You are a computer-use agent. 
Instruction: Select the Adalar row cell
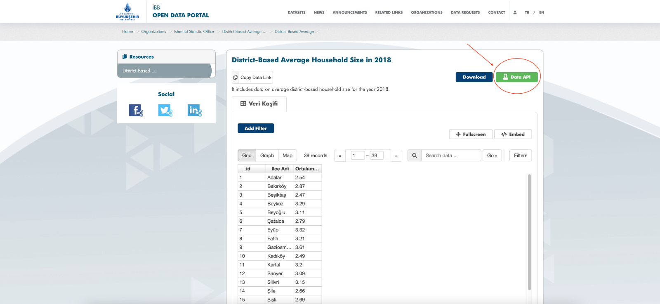[x=280, y=177]
